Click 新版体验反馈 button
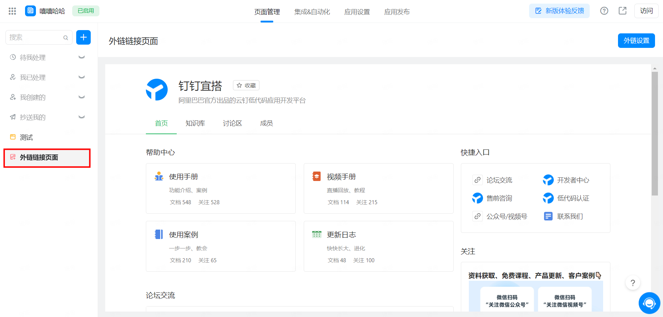 coord(559,11)
